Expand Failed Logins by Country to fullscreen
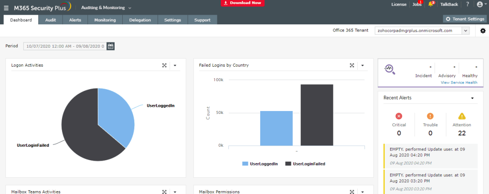 [351, 65]
